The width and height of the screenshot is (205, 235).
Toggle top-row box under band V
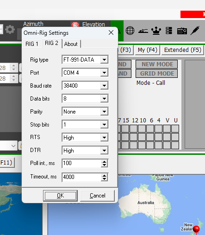coord(167,128)
